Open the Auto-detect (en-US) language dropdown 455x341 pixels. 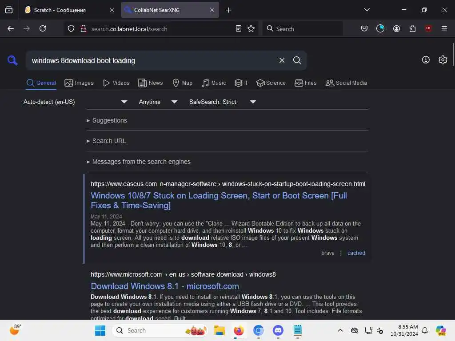(75, 102)
